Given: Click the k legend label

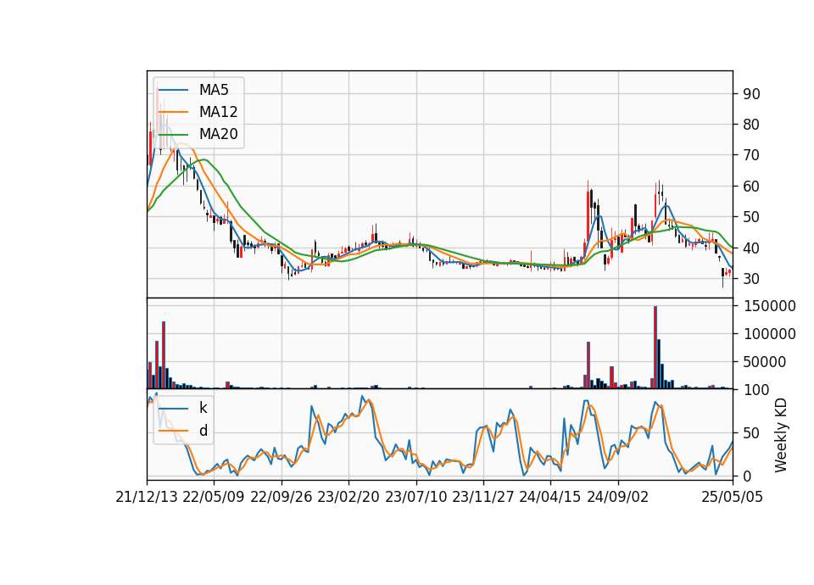Looking at the screenshot, I should 203,408.
